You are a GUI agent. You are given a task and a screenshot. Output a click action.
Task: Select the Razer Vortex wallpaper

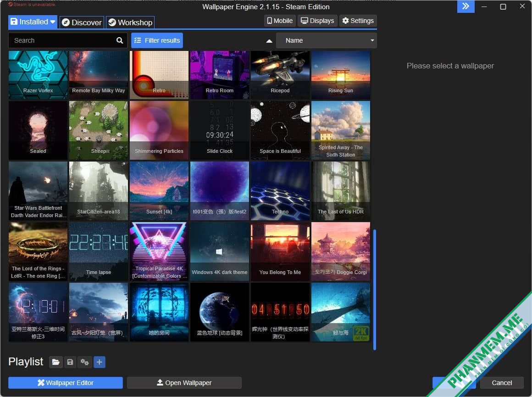pos(38,75)
